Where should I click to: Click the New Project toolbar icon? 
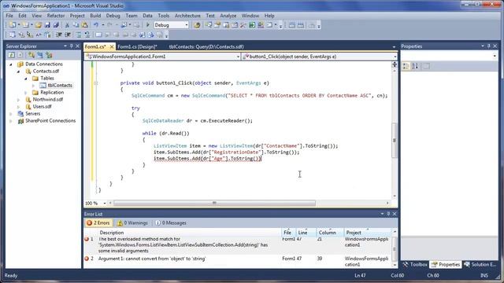pyautogui.click(x=13, y=25)
